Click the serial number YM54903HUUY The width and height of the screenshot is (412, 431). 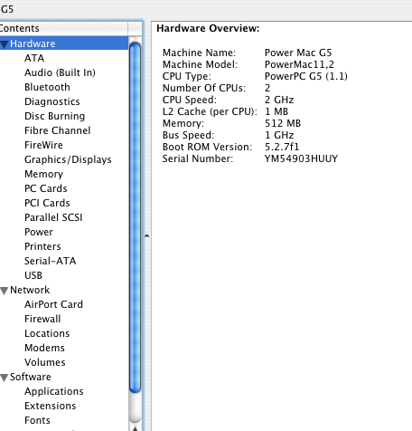click(x=301, y=158)
